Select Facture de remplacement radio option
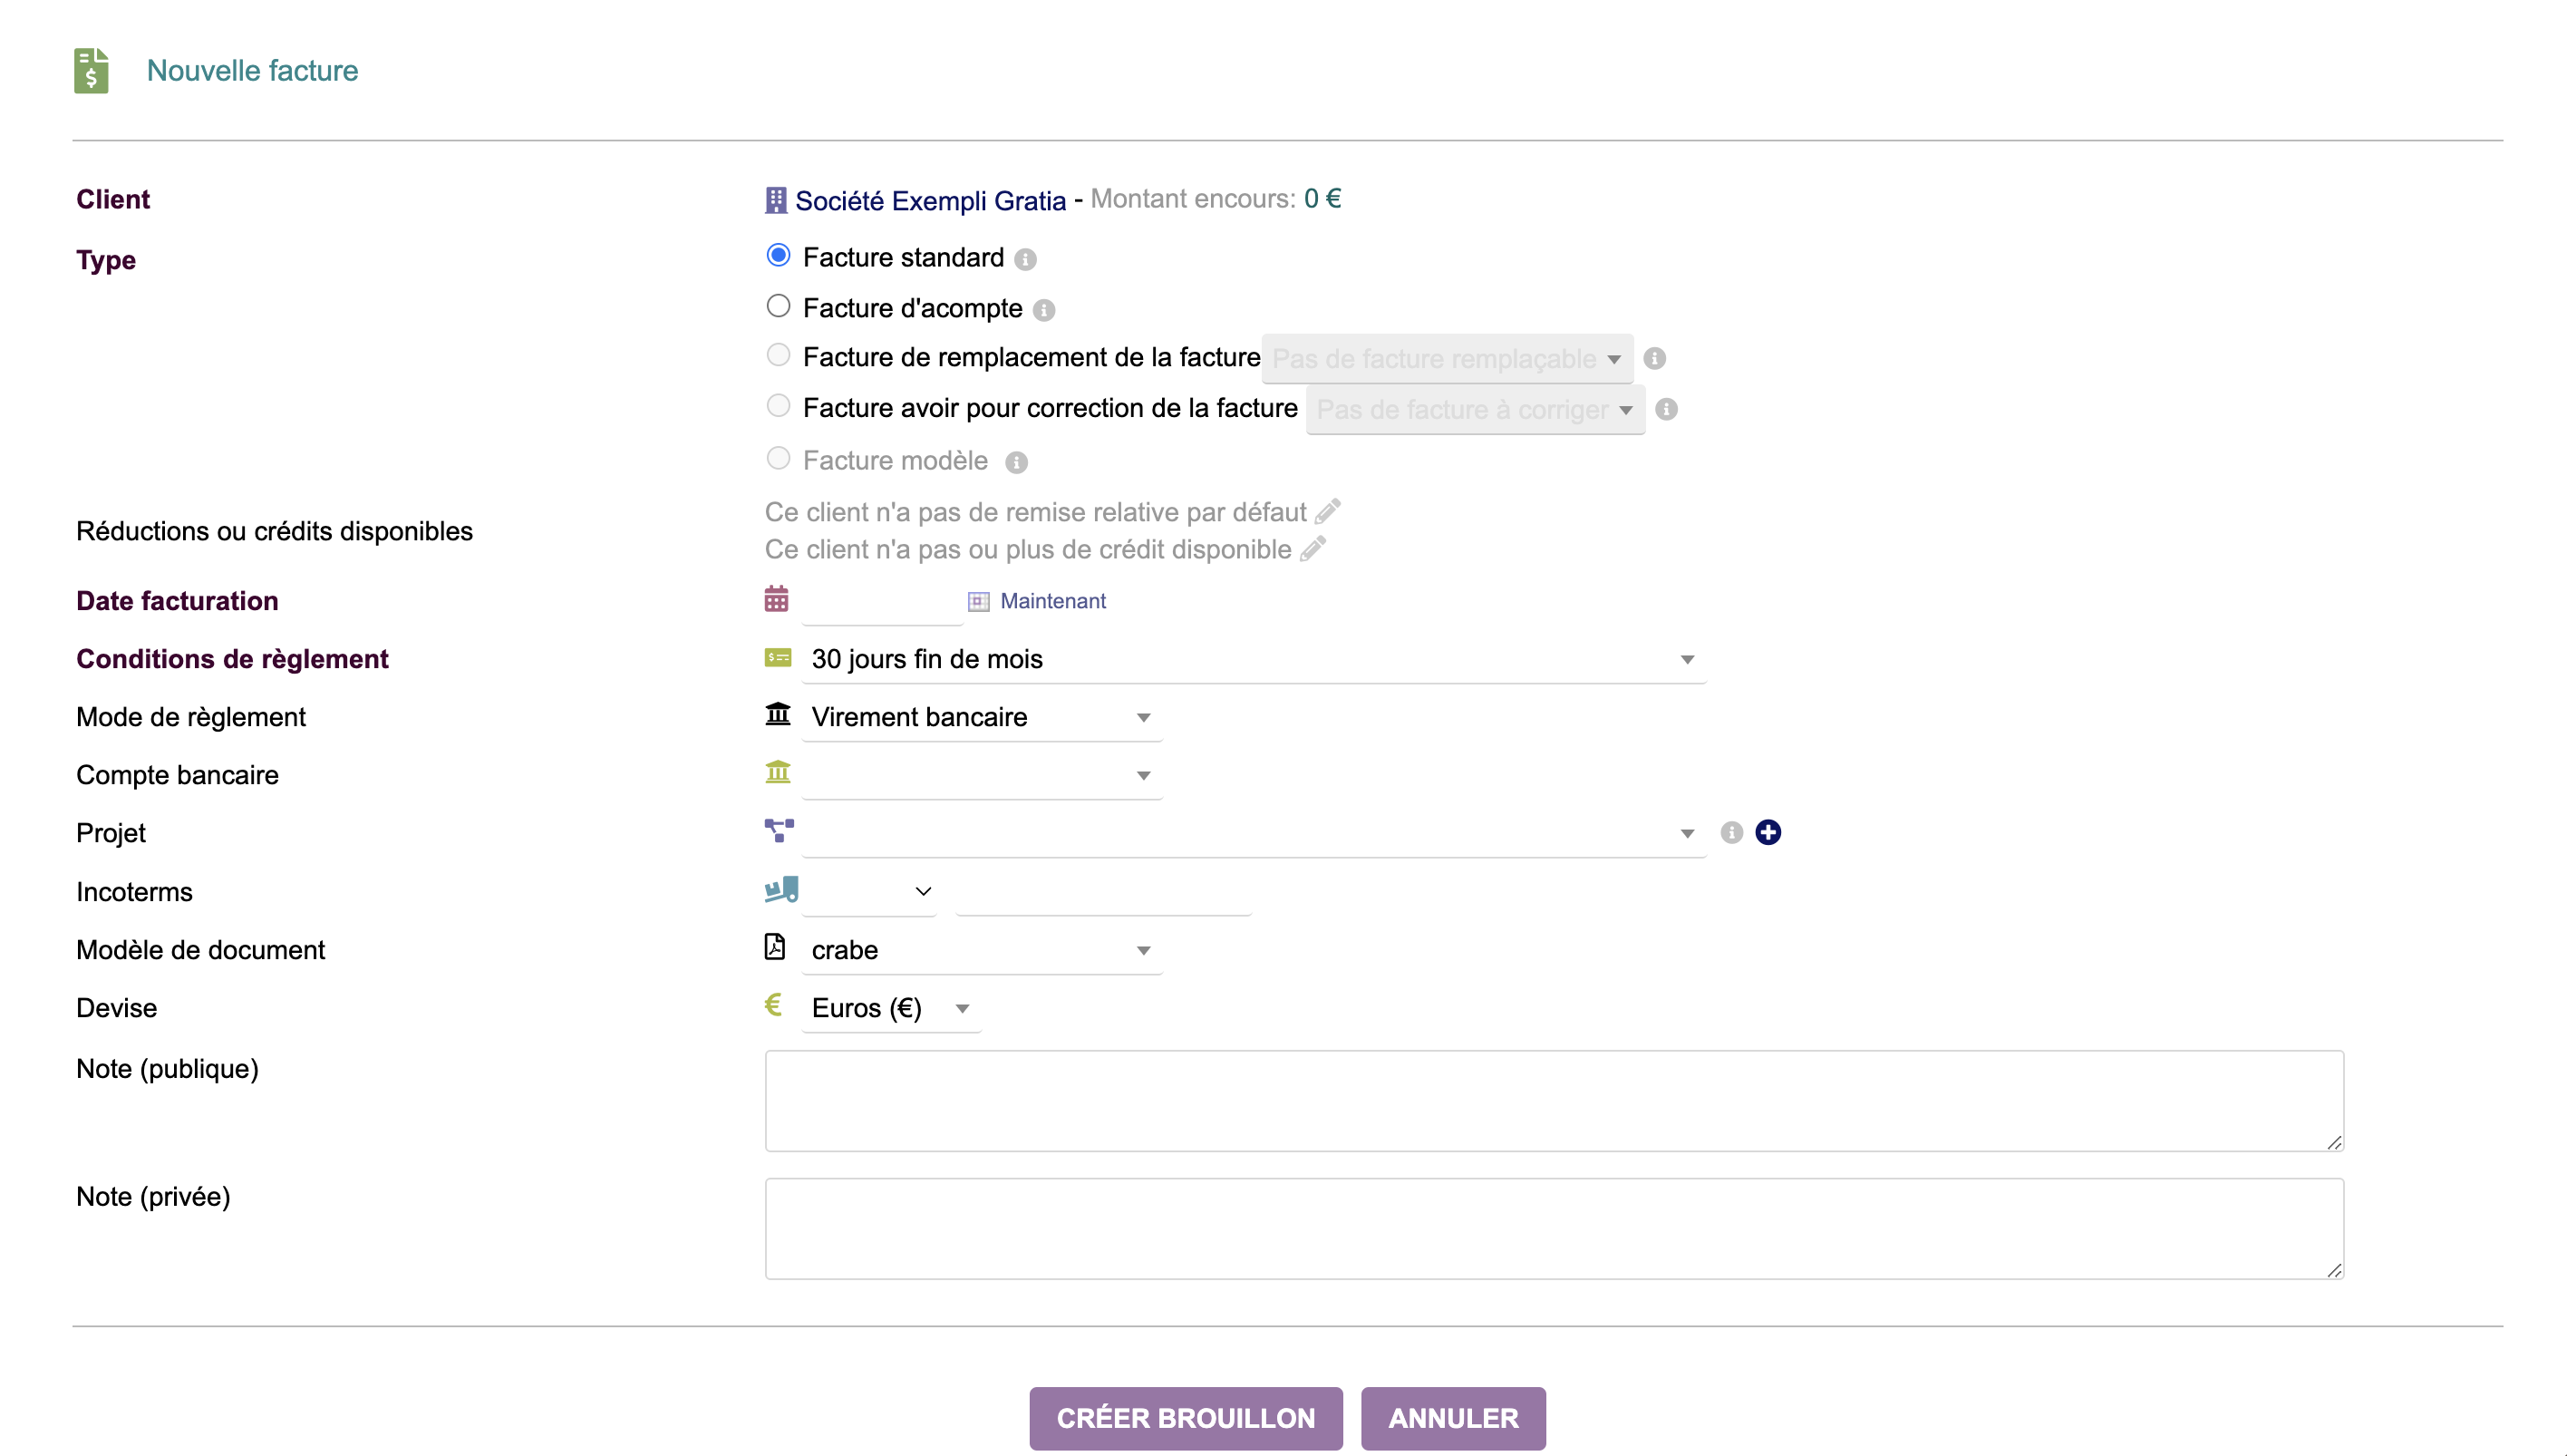 tap(778, 355)
